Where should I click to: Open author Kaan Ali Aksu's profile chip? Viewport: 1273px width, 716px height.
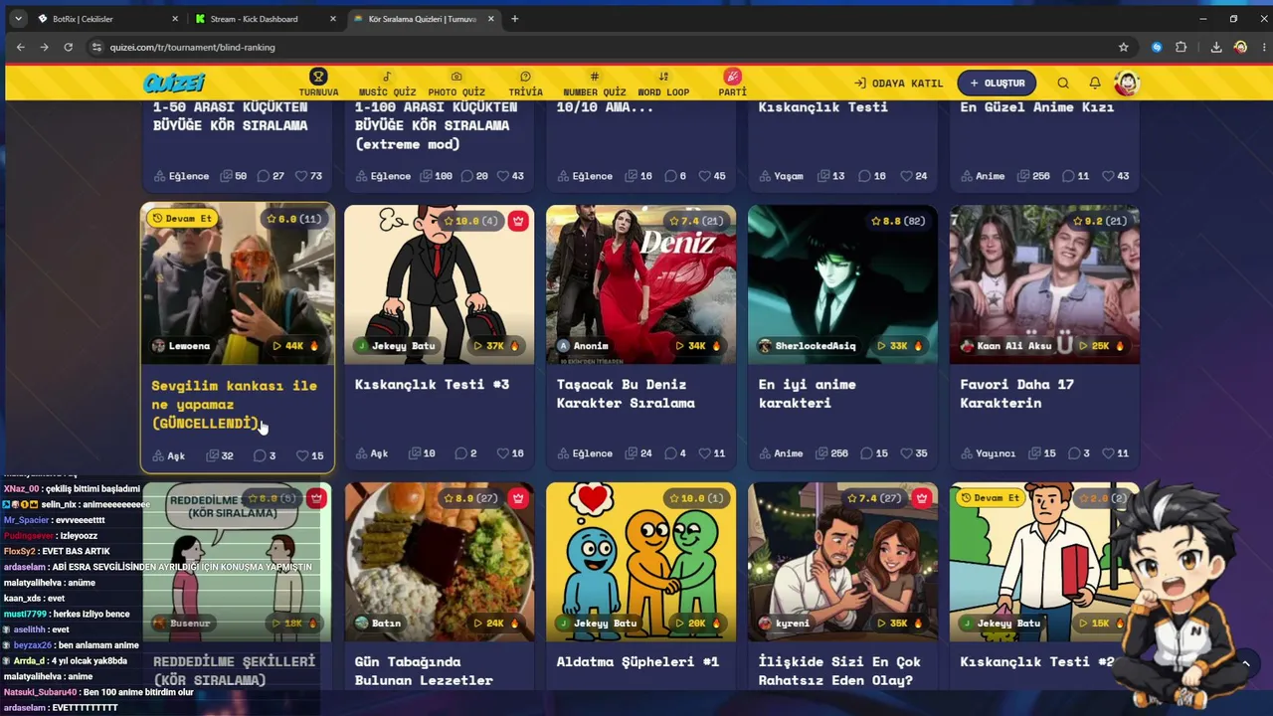(1005, 346)
